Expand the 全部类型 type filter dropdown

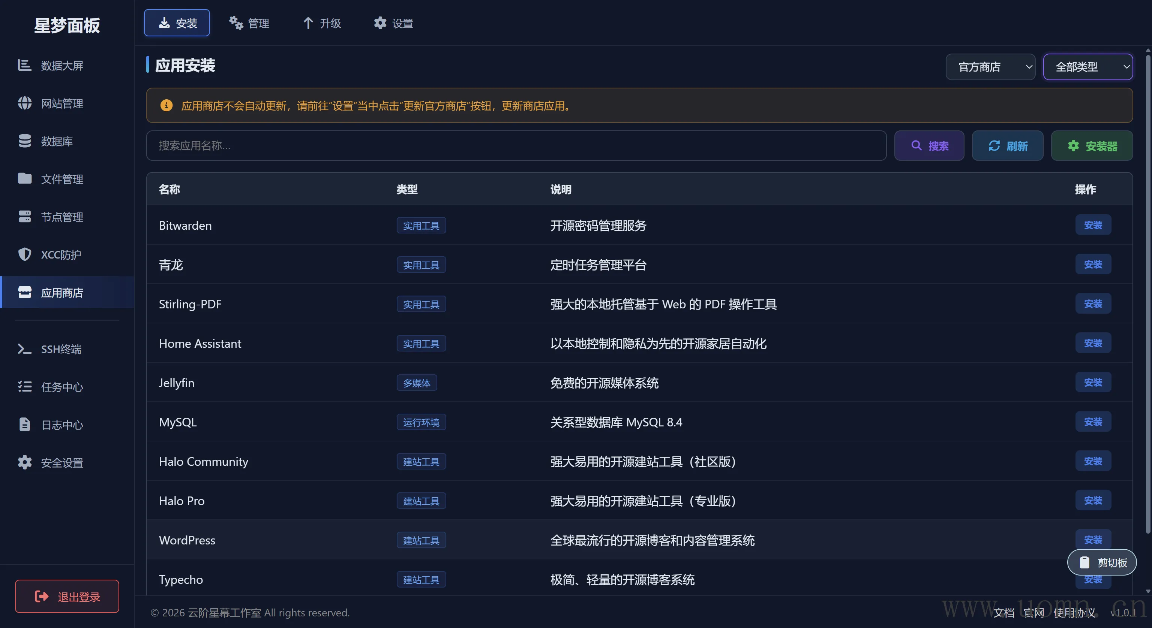[1087, 67]
